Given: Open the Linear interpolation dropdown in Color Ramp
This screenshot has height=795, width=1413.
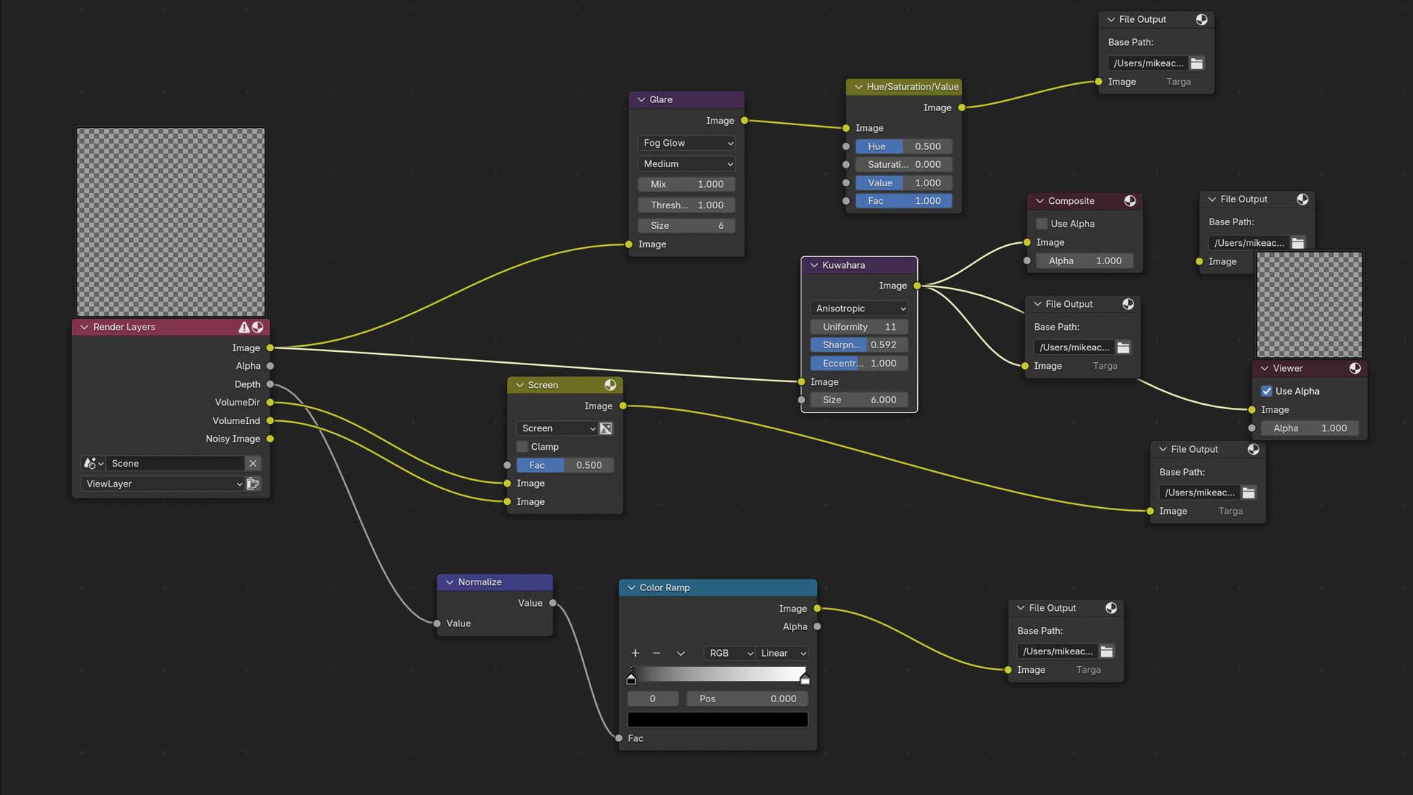Looking at the screenshot, I should coord(782,653).
